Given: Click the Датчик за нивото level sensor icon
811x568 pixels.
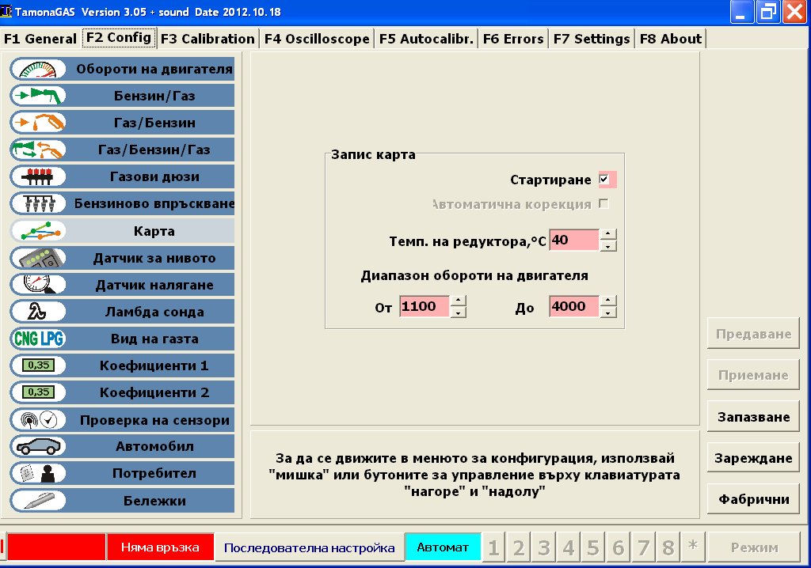Looking at the screenshot, I should pyautogui.click(x=38, y=258).
